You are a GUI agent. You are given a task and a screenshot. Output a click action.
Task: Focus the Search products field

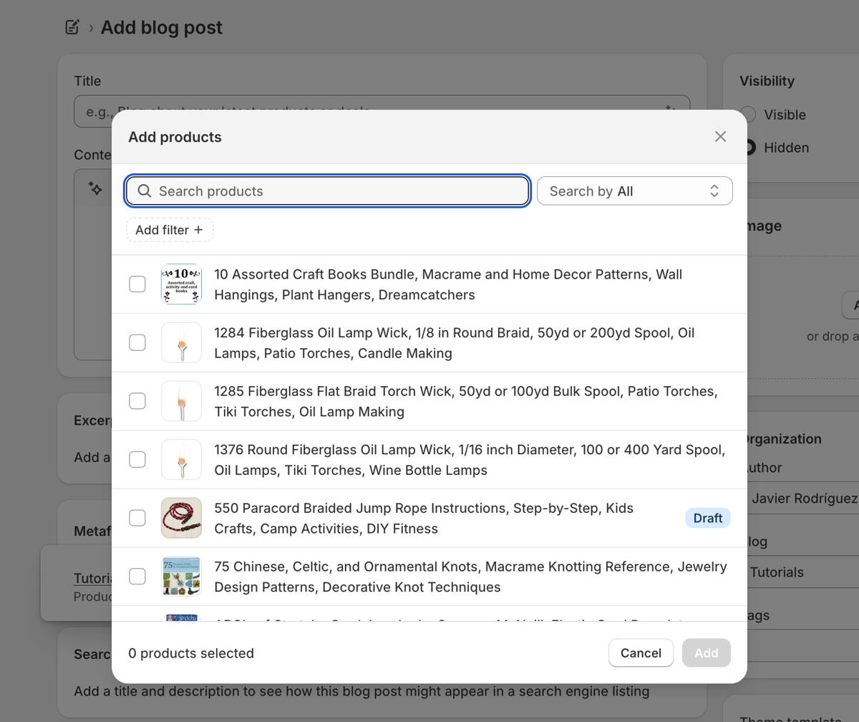[328, 191]
